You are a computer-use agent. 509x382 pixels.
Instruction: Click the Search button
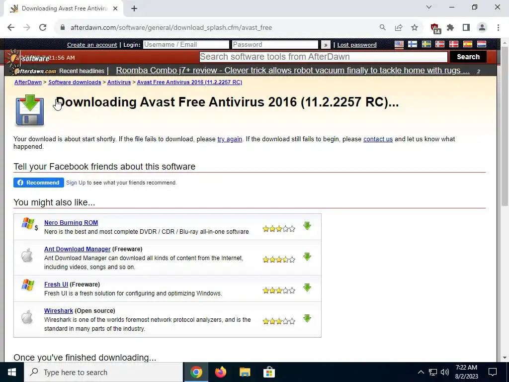[468, 57]
